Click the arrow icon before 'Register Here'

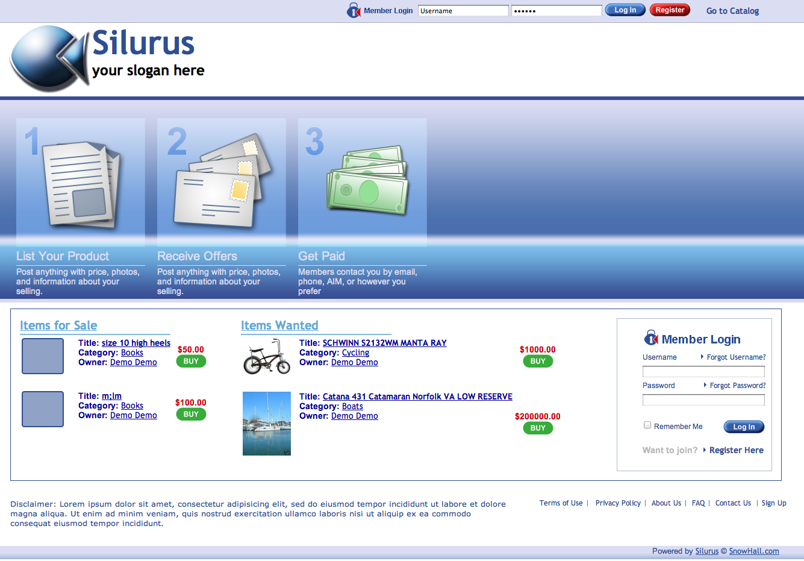tap(705, 450)
